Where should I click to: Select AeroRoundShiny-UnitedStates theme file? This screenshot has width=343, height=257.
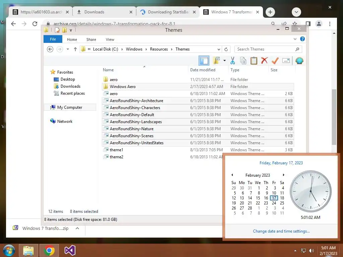(198, 143)
